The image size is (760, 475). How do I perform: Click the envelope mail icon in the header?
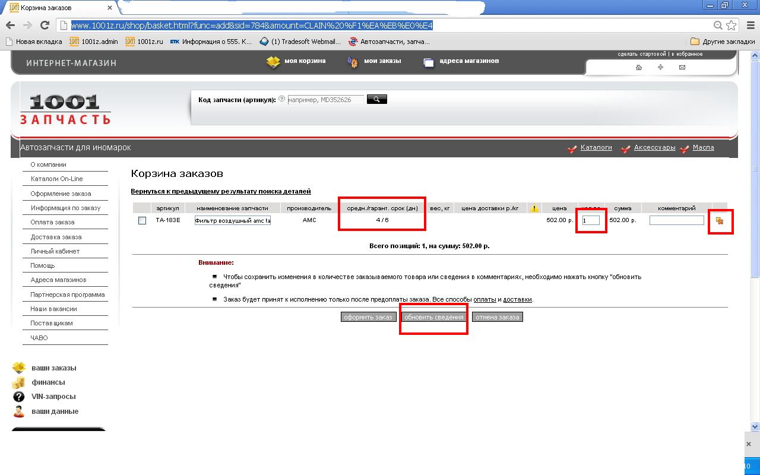[x=682, y=67]
